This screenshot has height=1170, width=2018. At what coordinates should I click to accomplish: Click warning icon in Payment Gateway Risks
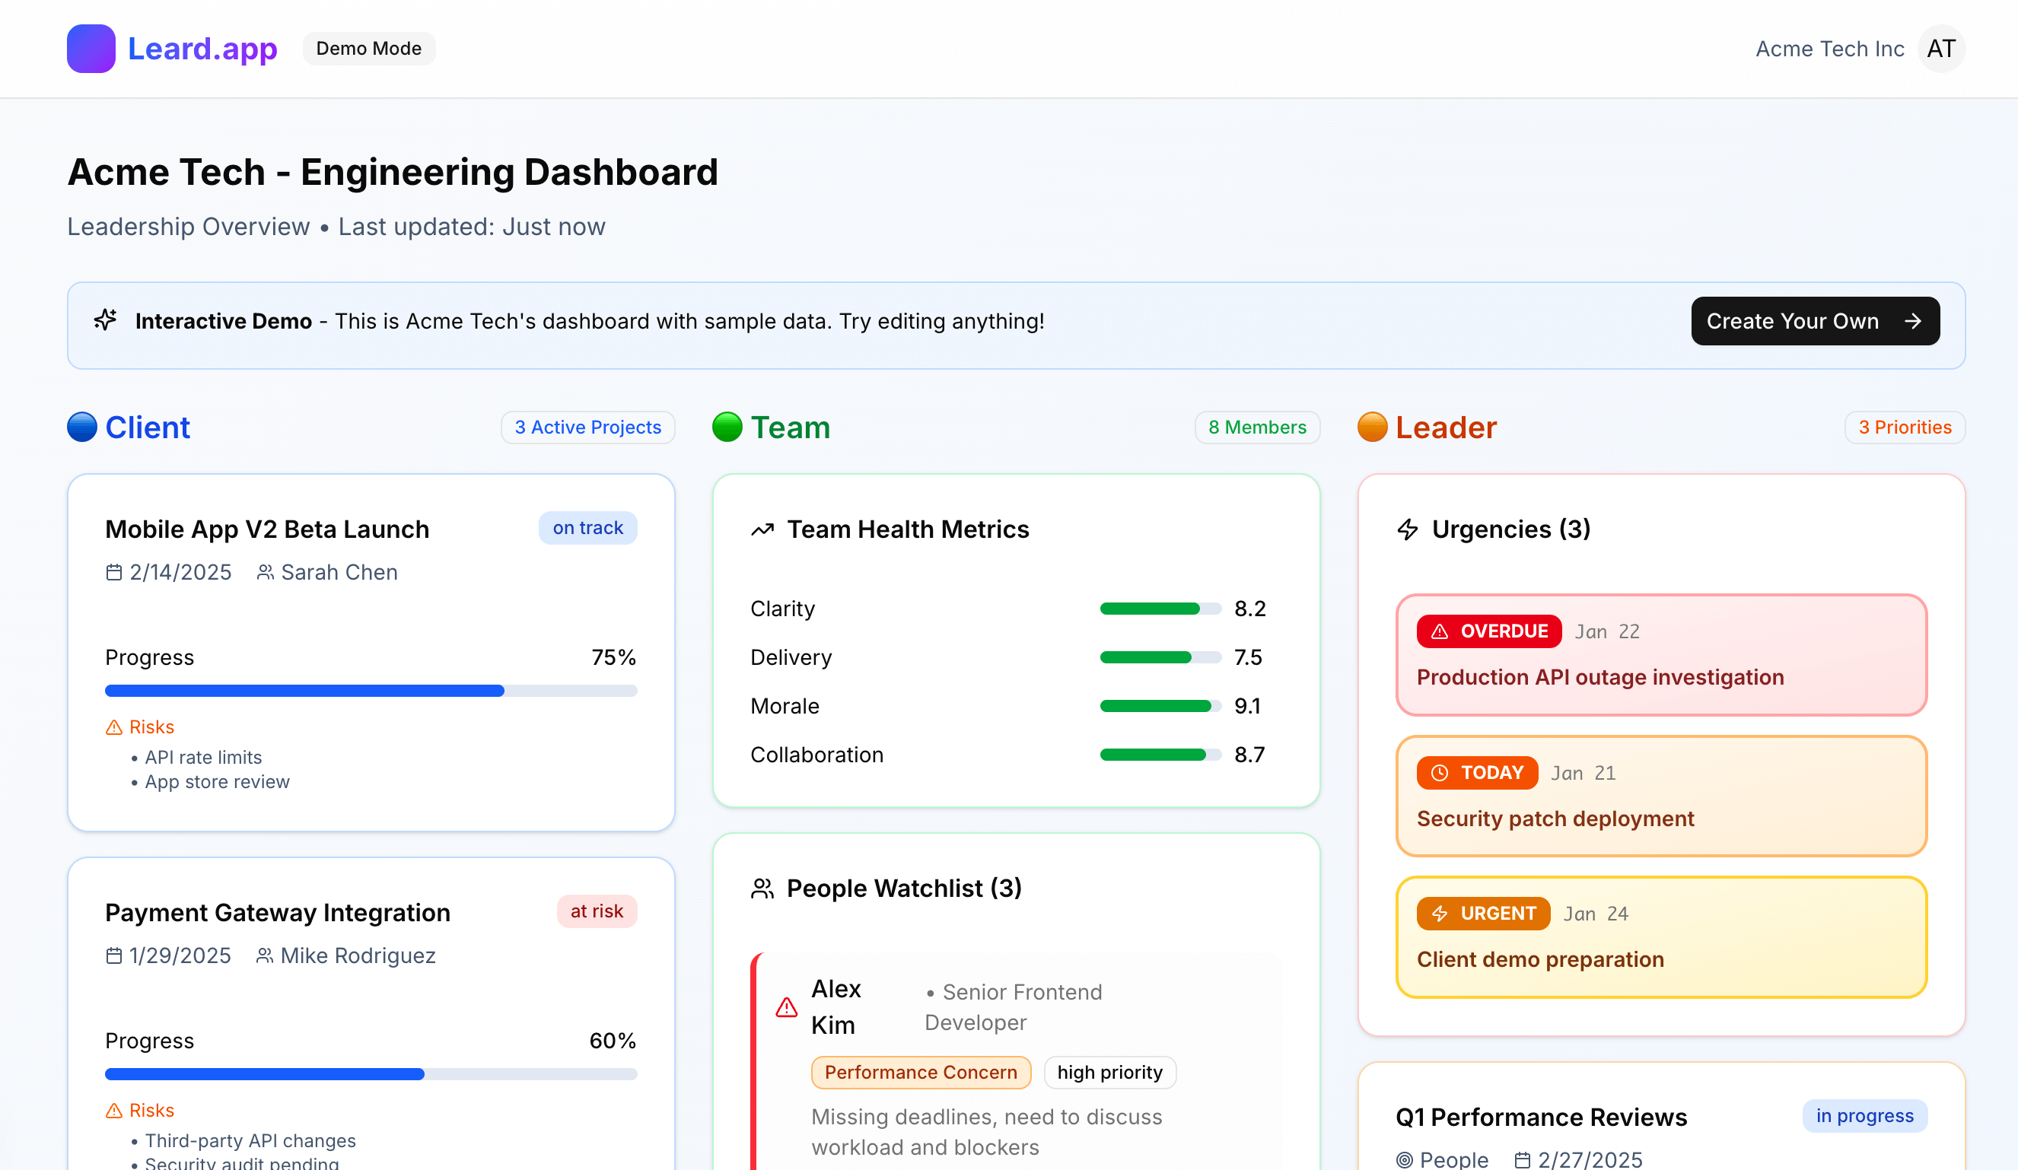(x=113, y=1111)
